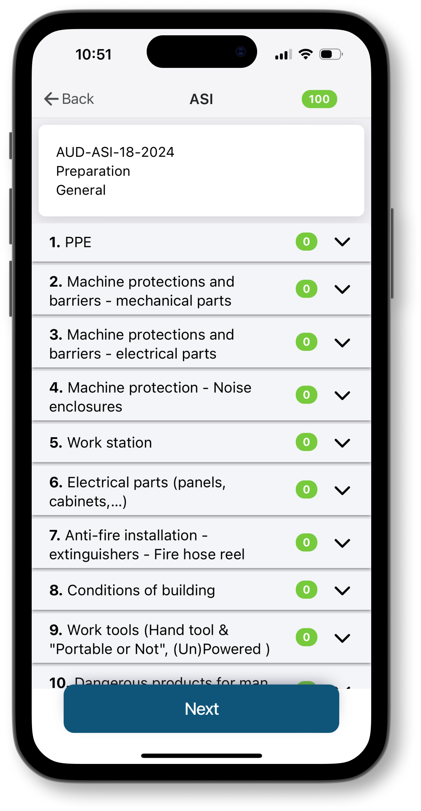Tap the PPE score badge showing 0

306,242
